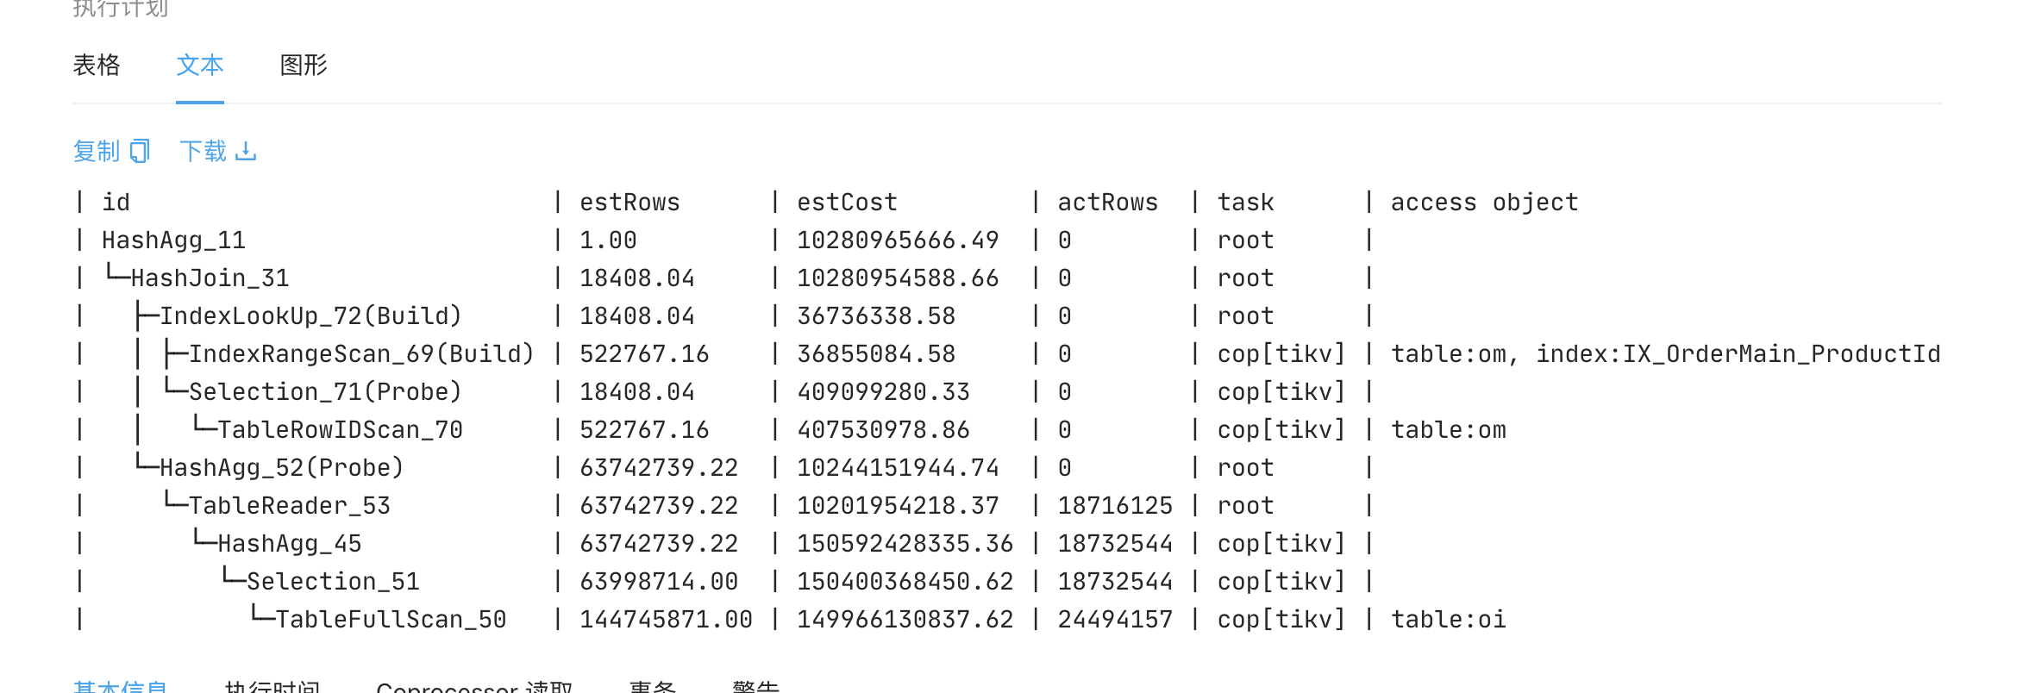
Task: Click the copy icon beside 复制
Action: (x=140, y=152)
